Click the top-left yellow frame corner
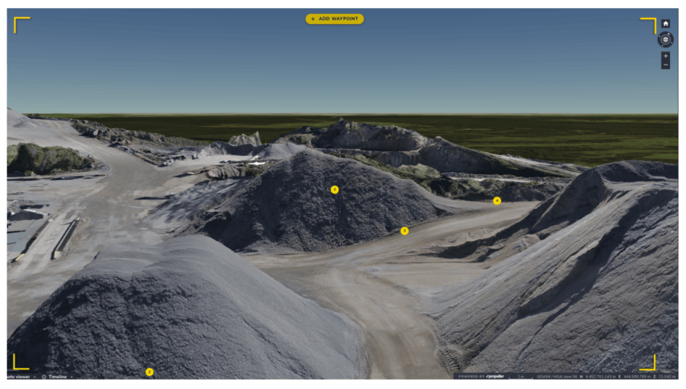This screenshot has height=389, width=686. coord(20,24)
